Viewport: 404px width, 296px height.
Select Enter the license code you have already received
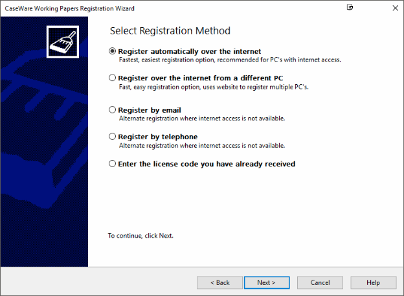point(202,164)
